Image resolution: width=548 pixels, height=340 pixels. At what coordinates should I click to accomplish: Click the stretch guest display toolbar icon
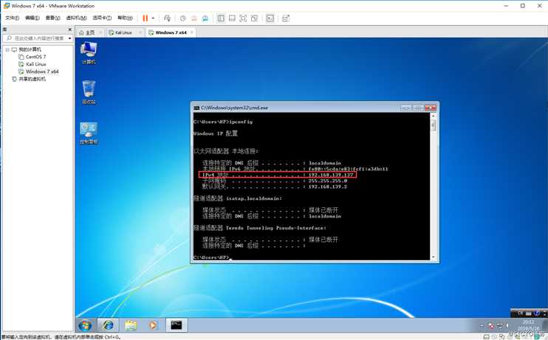pyautogui.click(x=286, y=18)
